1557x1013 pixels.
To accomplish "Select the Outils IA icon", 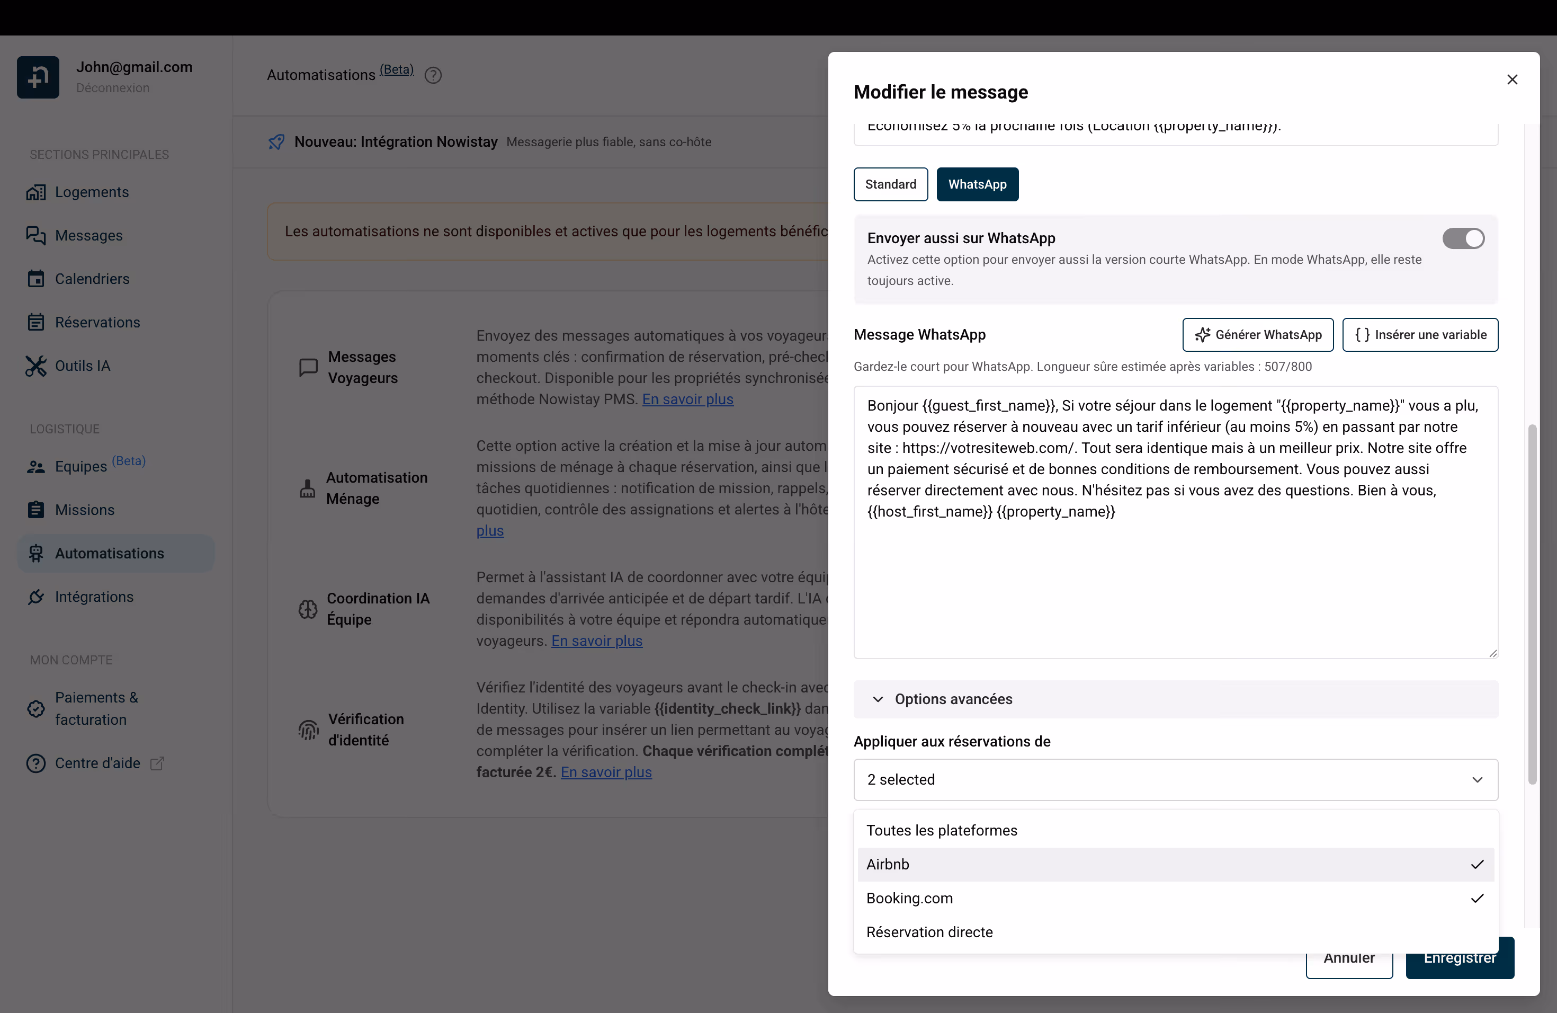I will (x=37, y=366).
